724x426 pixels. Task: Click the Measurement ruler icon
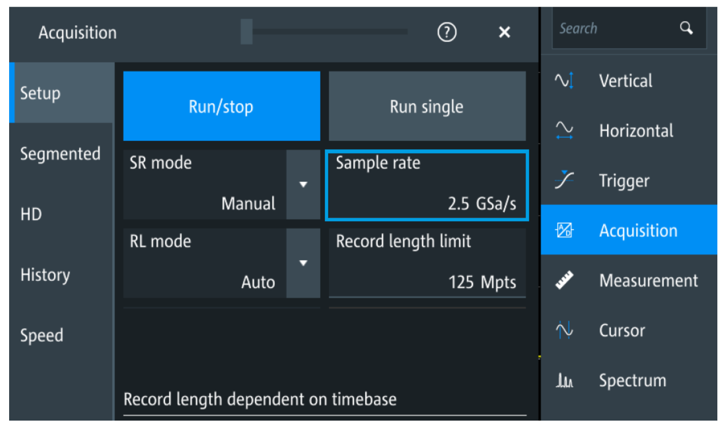pyautogui.click(x=564, y=280)
